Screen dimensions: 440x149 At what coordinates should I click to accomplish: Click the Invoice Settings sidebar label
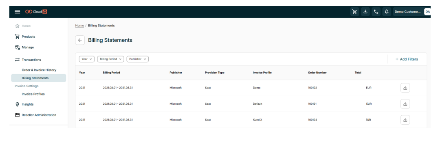coord(26,86)
